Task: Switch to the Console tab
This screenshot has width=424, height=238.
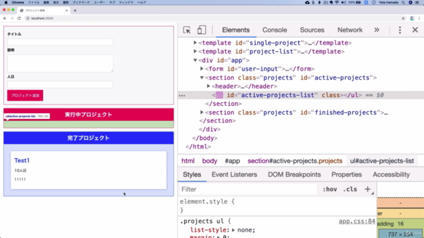Action: (275, 30)
